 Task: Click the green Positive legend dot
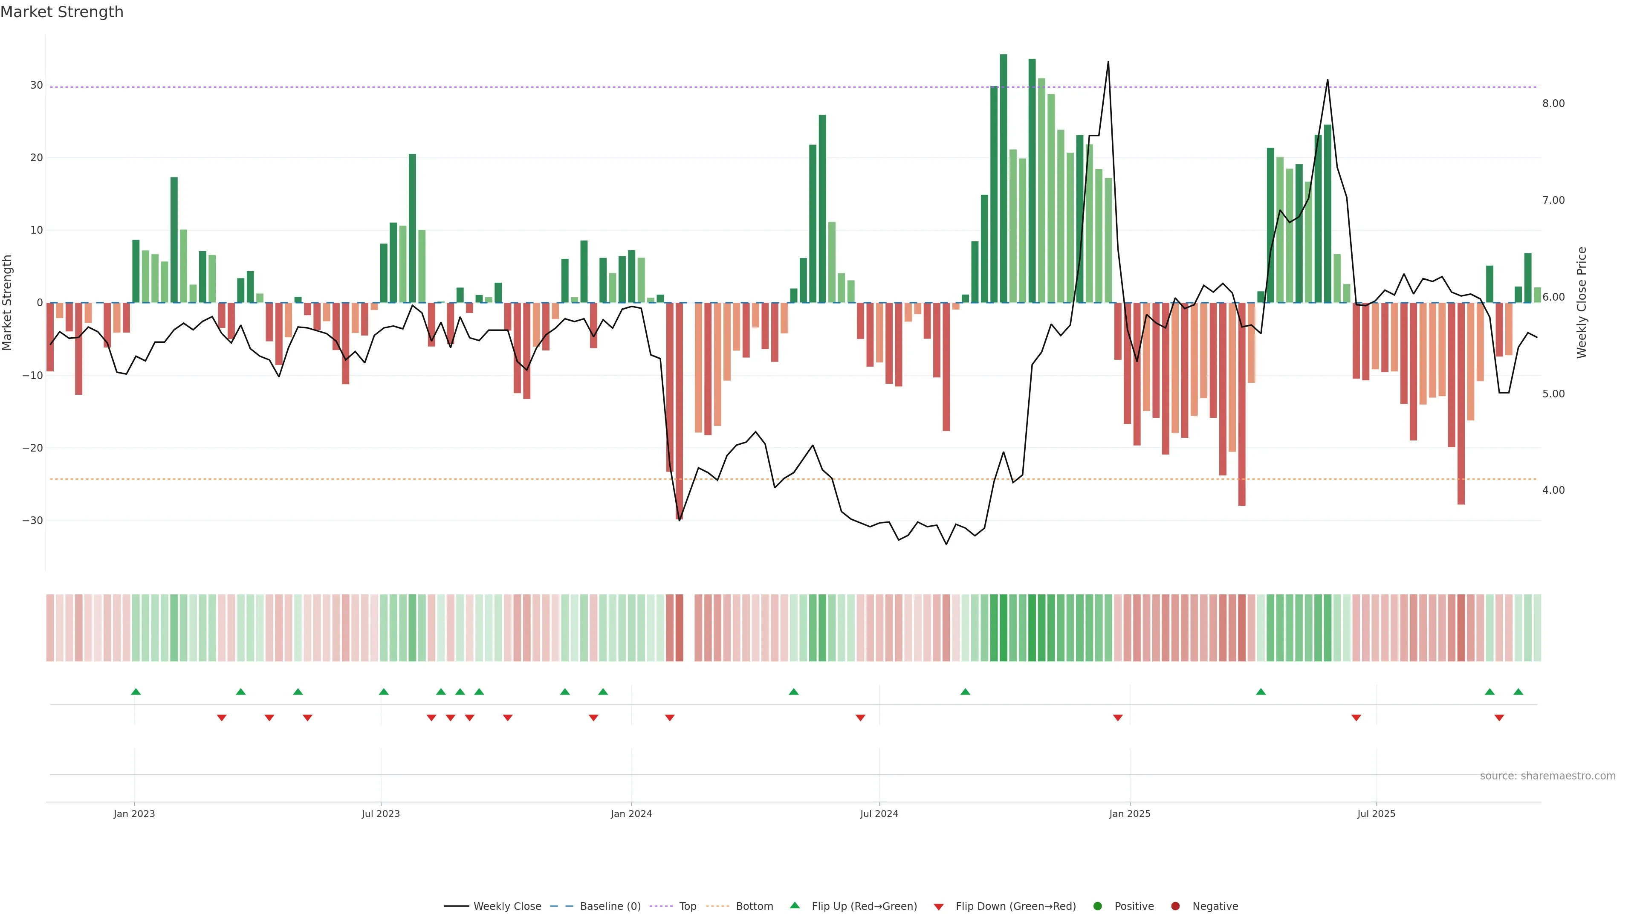1097,907
